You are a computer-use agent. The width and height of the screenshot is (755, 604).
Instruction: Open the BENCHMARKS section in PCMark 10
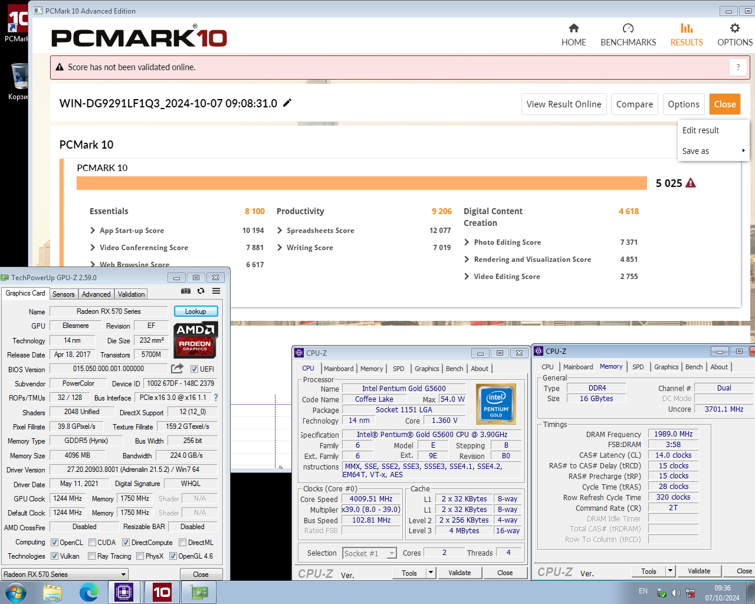(628, 35)
